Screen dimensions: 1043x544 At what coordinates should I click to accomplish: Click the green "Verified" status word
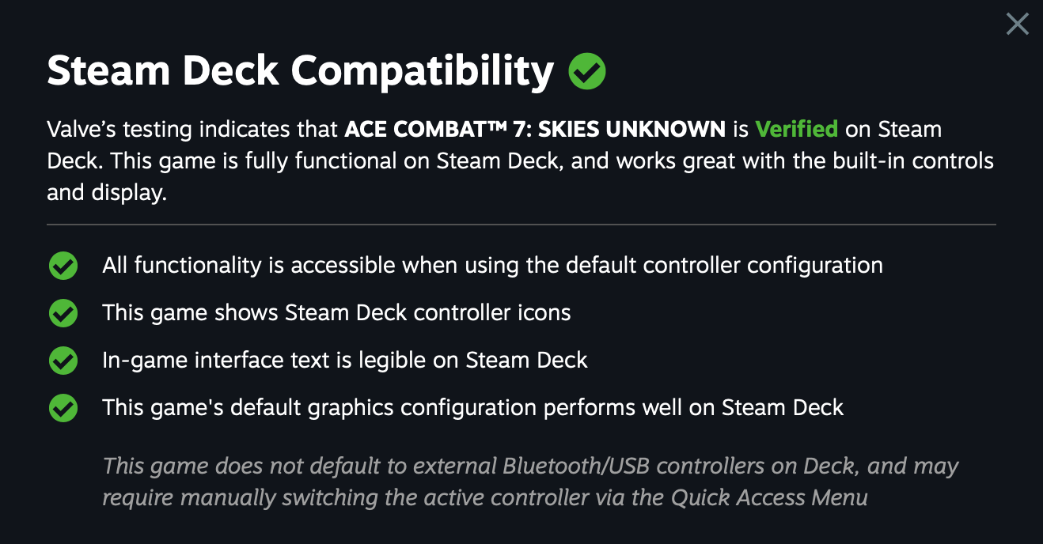tap(796, 129)
